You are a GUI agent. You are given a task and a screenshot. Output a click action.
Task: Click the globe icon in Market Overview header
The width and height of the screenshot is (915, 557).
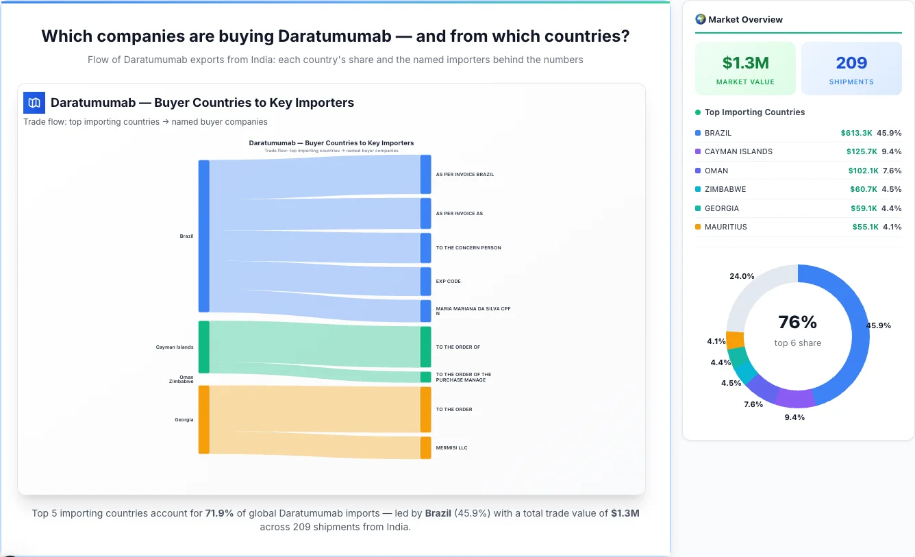click(x=700, y=19)
